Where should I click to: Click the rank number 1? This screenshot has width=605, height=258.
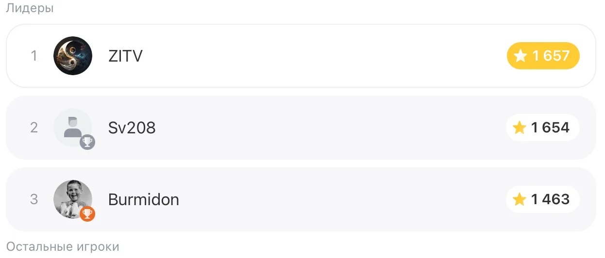[x=34, y=56]
